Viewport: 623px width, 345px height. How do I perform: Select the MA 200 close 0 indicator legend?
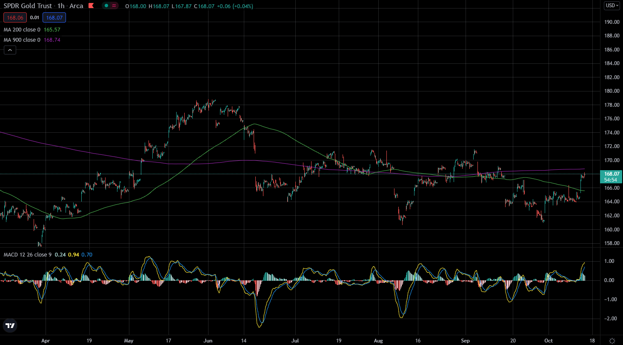point(22,30)
